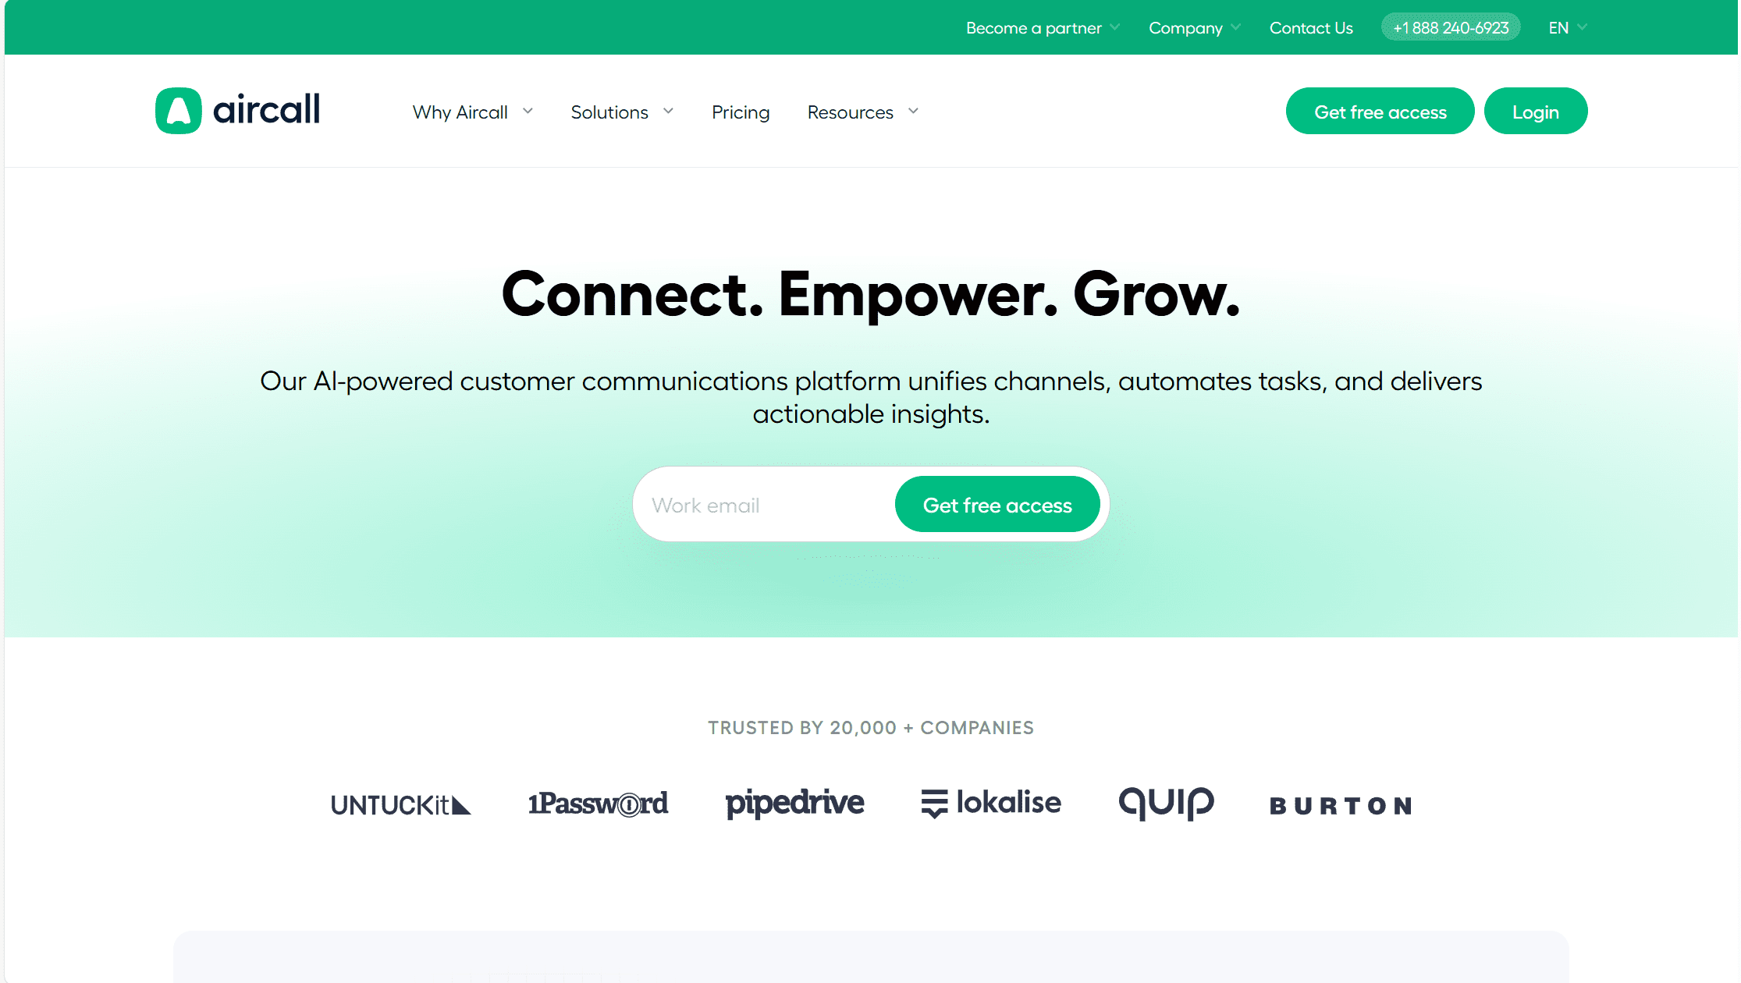
Task: Click the 1Password company logo
Action: 598,804
